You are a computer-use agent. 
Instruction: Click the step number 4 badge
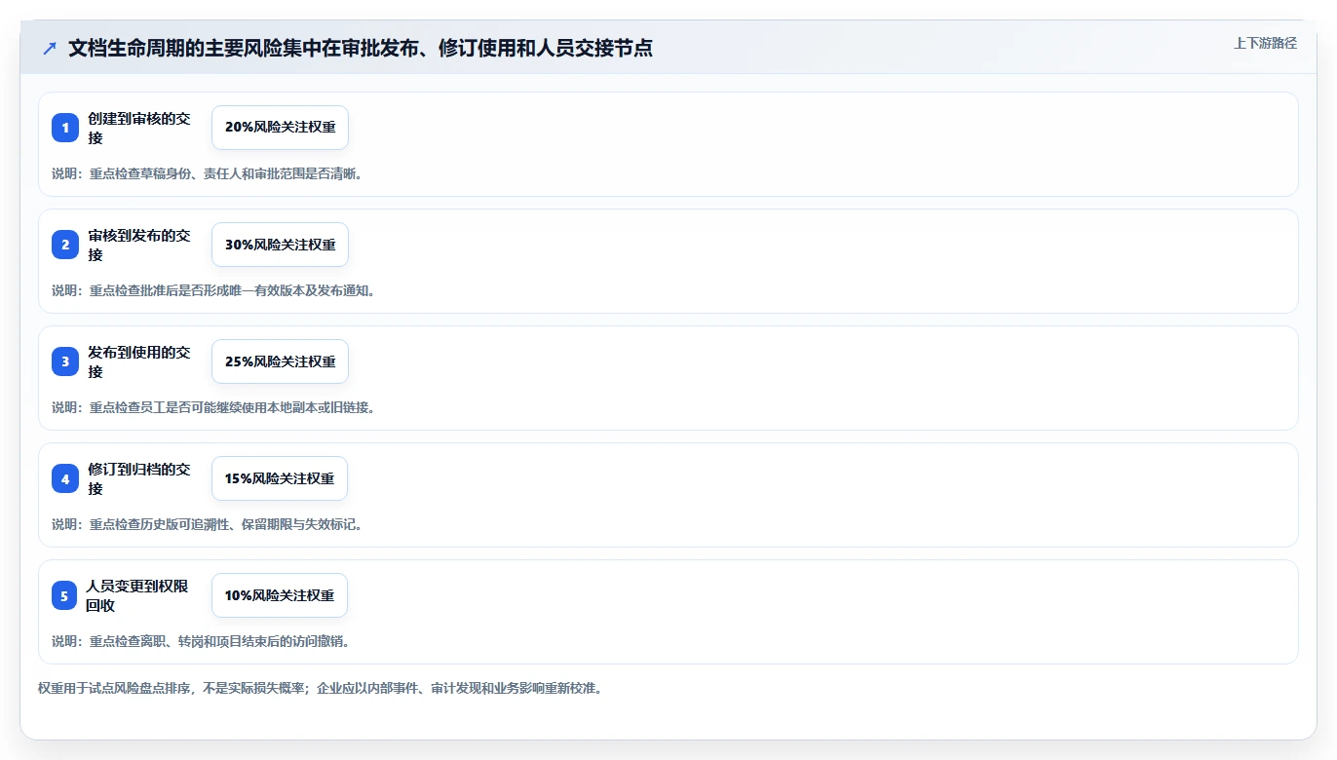(65, 478)
